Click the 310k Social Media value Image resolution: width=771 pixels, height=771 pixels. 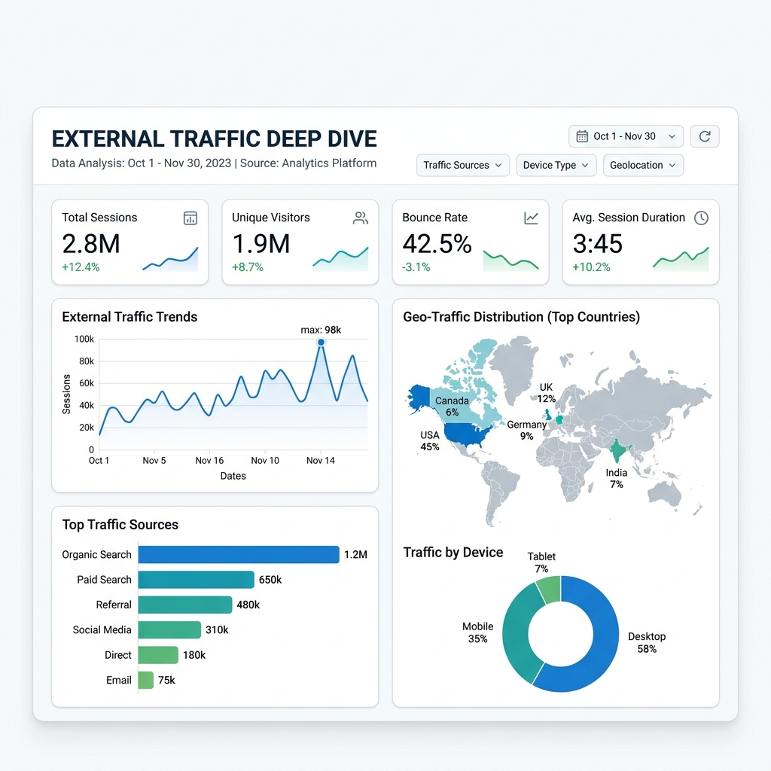click(217, 630)
